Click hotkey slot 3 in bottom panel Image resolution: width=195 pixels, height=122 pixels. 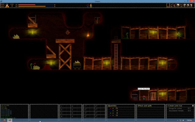pyautogui.click(x=65, y=113)
